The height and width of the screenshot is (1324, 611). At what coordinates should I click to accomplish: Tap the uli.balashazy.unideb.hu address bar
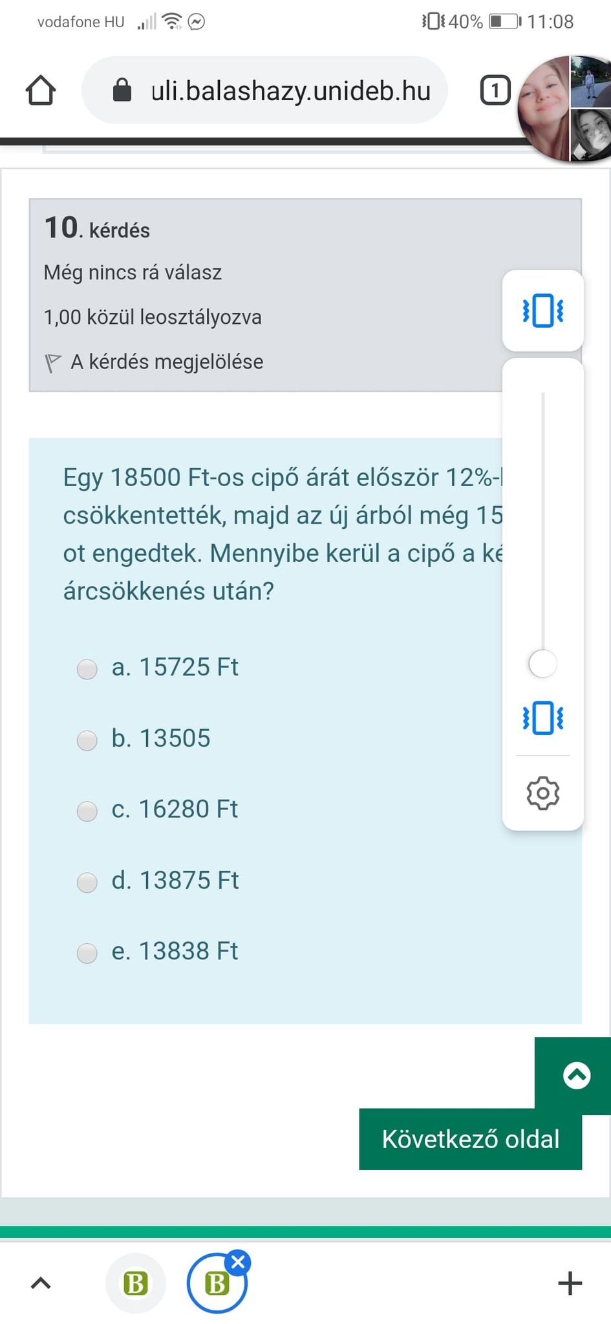(x=290, y=91)
